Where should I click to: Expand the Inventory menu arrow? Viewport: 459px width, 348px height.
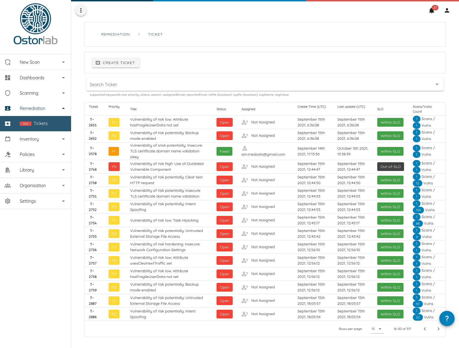pos(63,139)
